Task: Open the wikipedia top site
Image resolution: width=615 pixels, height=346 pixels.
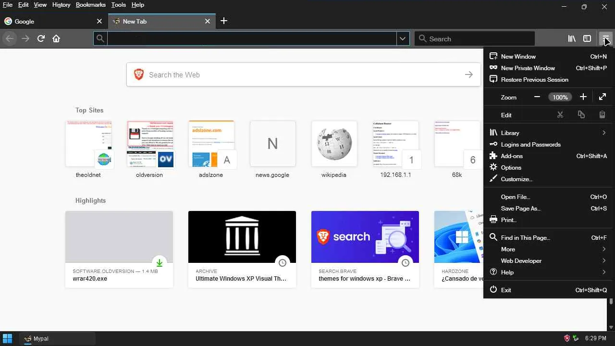Action: tap(334, 149)
